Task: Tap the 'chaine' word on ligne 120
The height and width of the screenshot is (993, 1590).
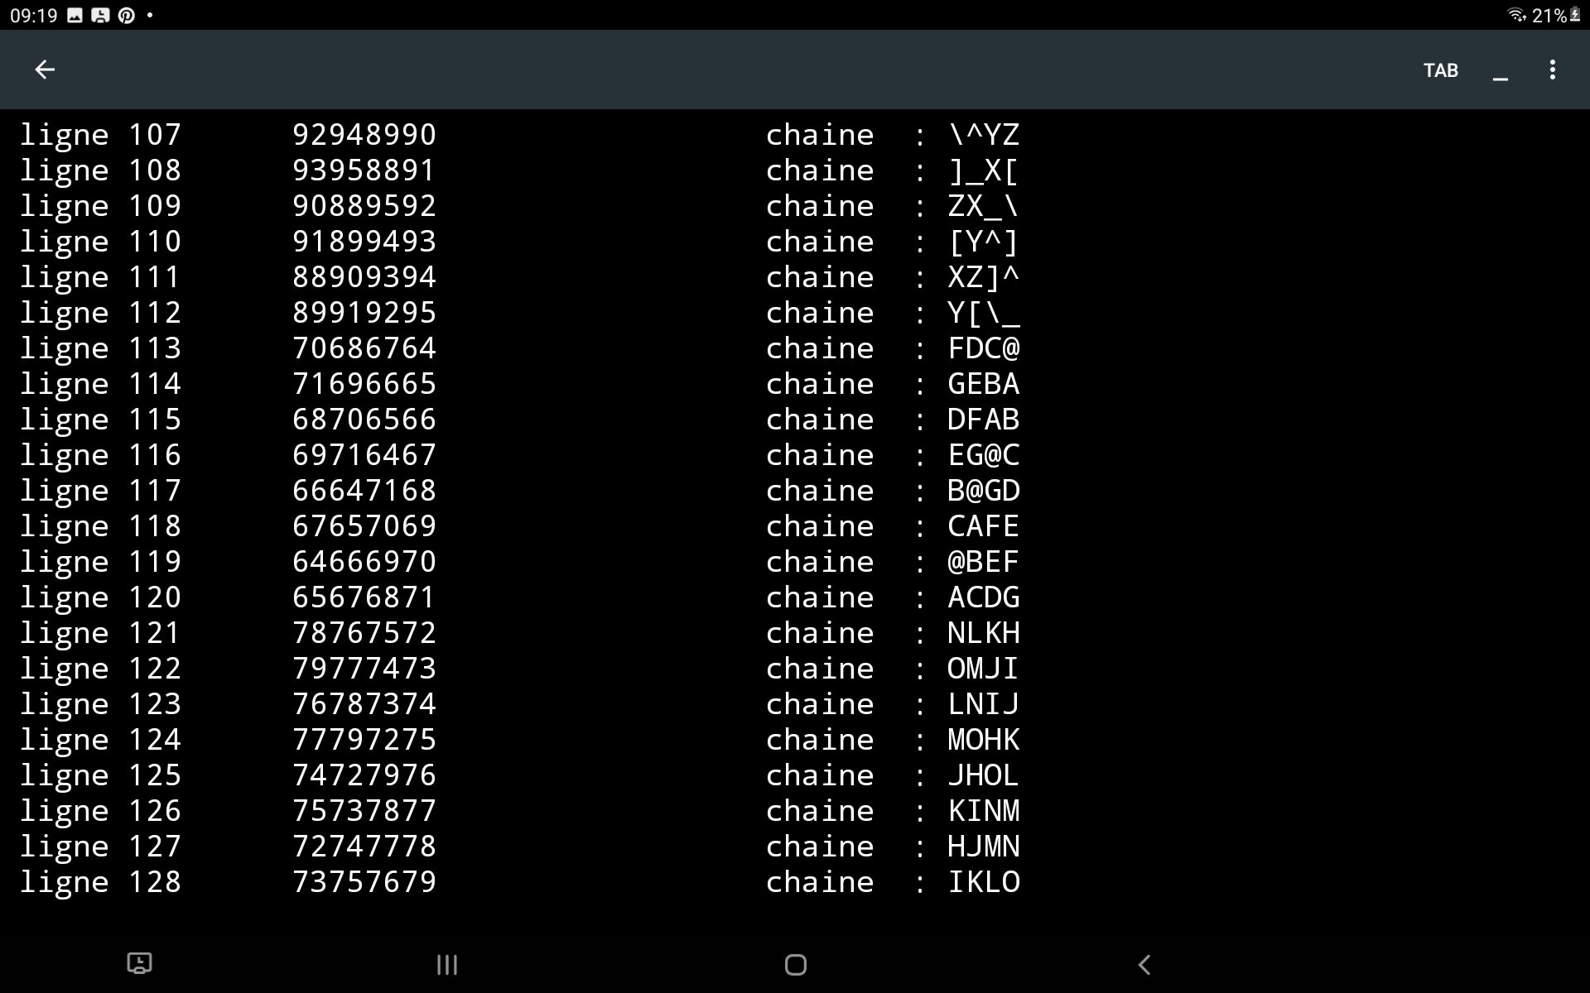Action: tap(819, 597)
